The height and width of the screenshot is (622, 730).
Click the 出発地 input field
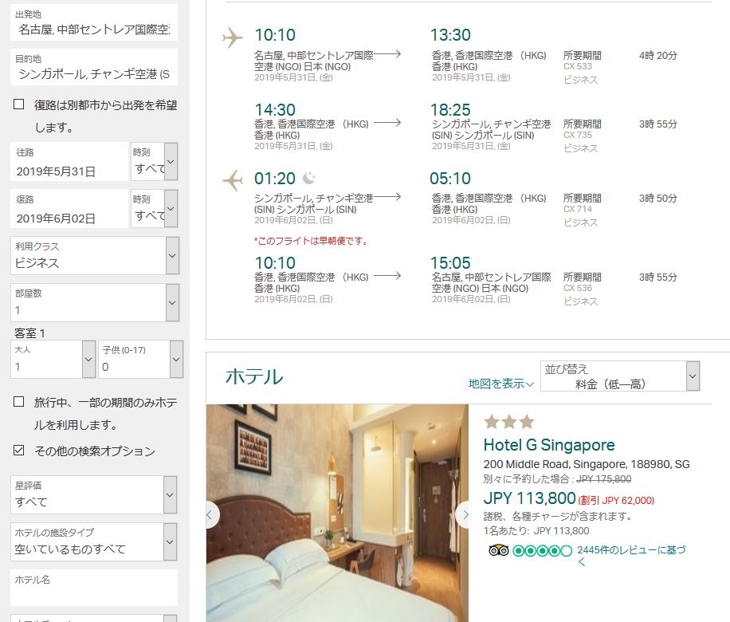point(94,22)
